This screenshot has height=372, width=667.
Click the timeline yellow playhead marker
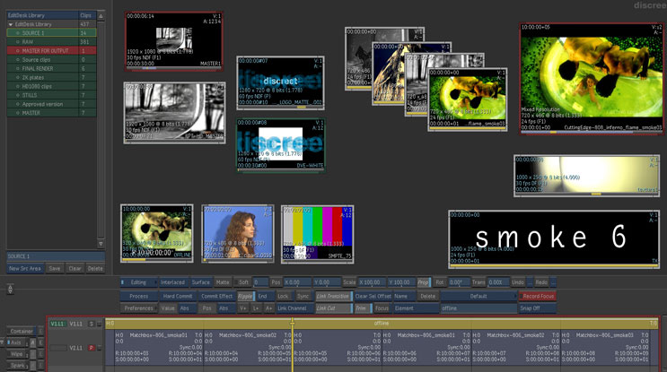click(x=293, y=324)
